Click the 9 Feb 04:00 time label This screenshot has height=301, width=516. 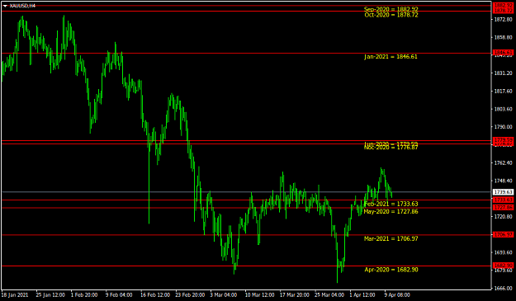tap(119, 294)
